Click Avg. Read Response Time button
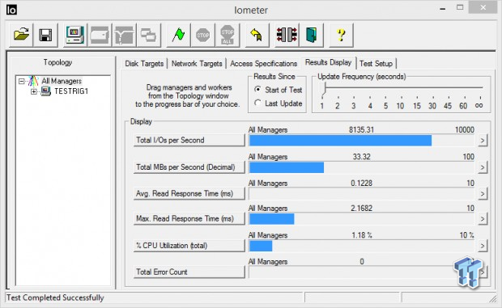Screen dimensions: 502x308 [189, 194]
